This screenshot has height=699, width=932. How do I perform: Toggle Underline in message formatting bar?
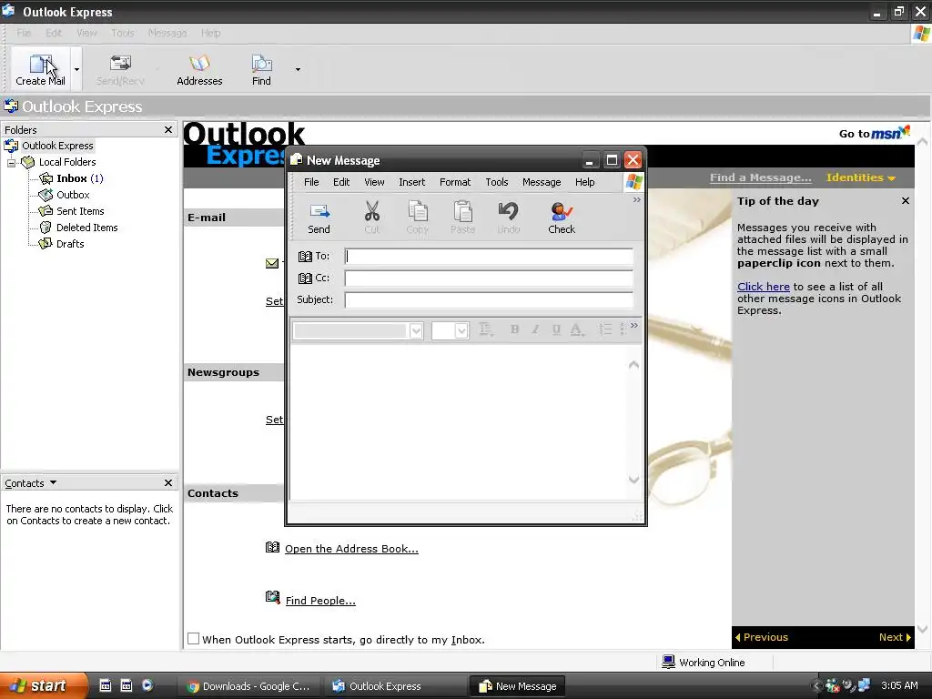[556, 329]
